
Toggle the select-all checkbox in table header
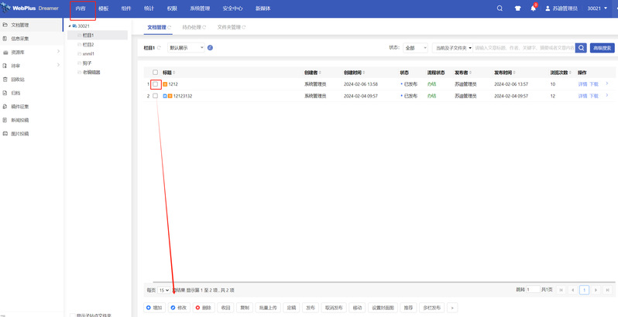coord(156,73)
